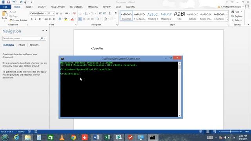Switch to the PAGE LAYOUT tab
The height and width of the screenshot is (141, 251).
pos(58,7)
